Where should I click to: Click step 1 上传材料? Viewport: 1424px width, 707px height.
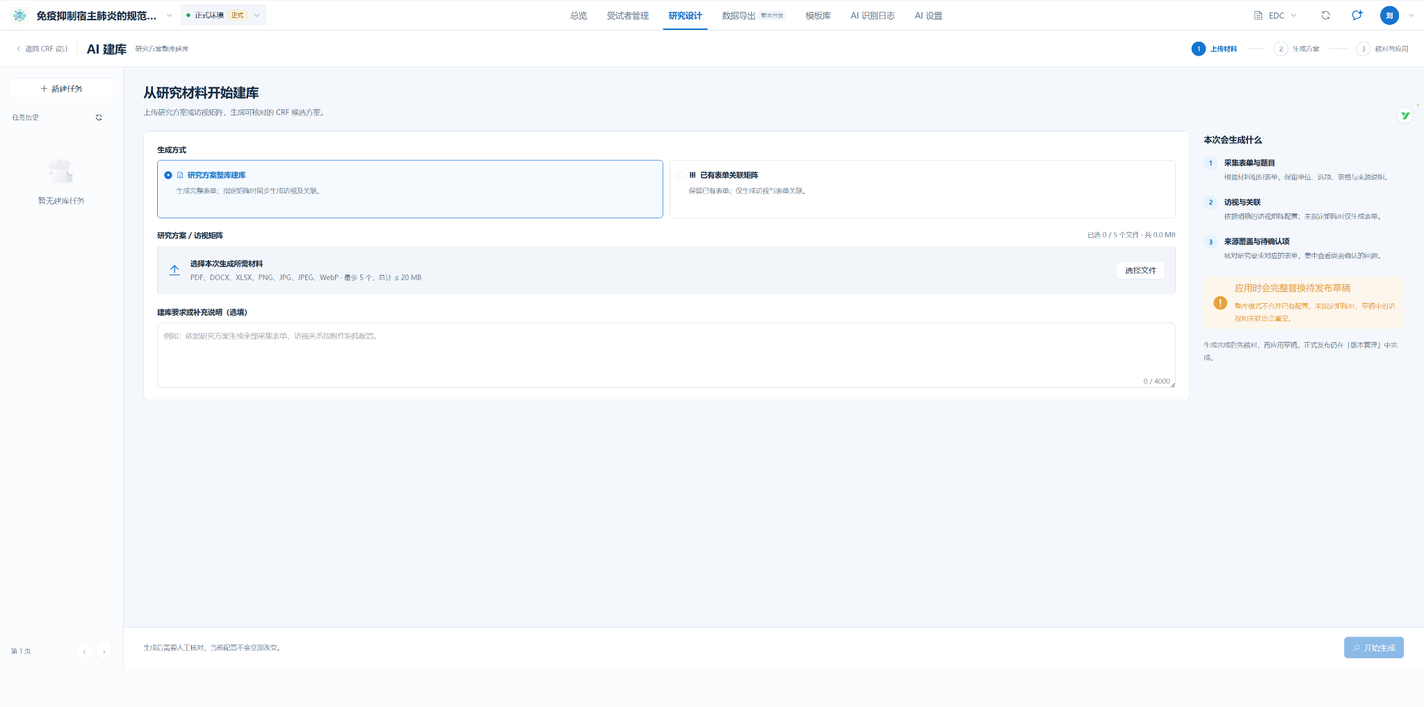(1214, 49)
